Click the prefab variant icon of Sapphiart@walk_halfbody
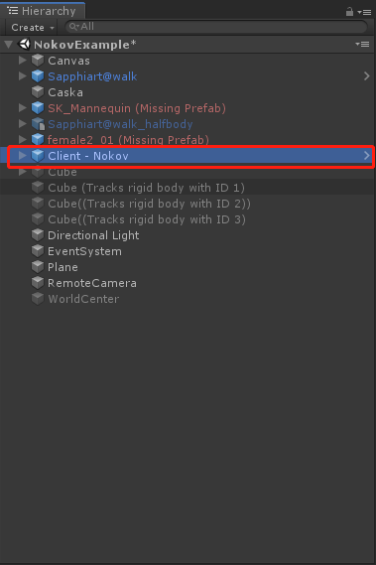Screen dimensions: 376x565 [x=38, y=124]
